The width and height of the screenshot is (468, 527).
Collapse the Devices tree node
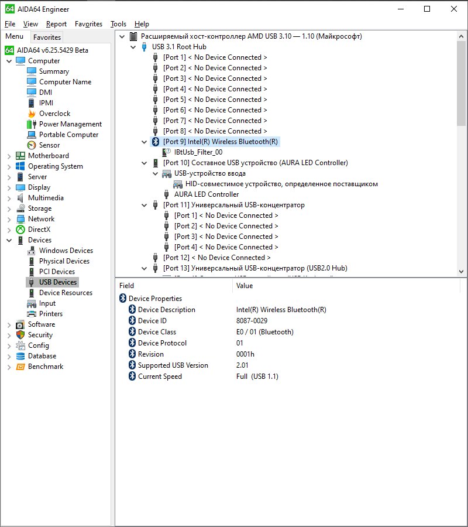tap(9, 240)
